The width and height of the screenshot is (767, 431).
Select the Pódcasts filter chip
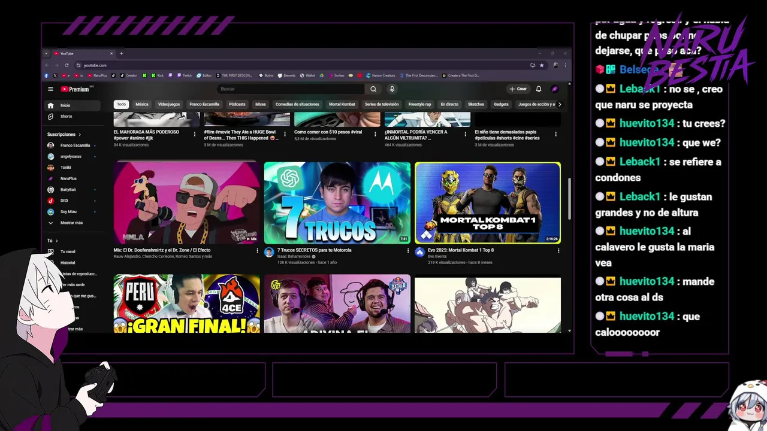[237, 104]
